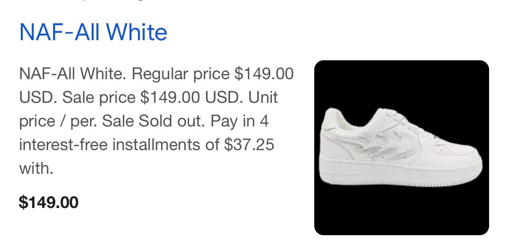Click the $37.25 installment amount
Image resolution: width=508 pixels, height=249 pixels.
(249, 145)
